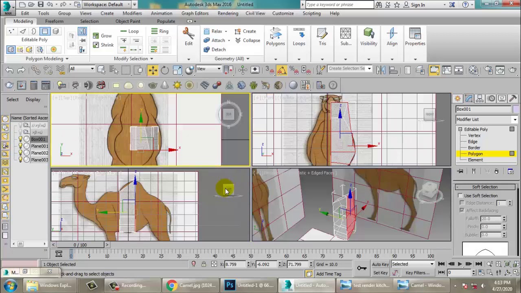This screenshot has height=293, width=521.
Task: Toggle the Affect Backfacing checkbox
Action: tap(462, 210)
